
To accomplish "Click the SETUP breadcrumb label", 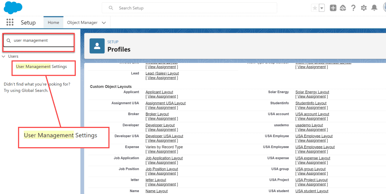I will (x=113, y=42).
